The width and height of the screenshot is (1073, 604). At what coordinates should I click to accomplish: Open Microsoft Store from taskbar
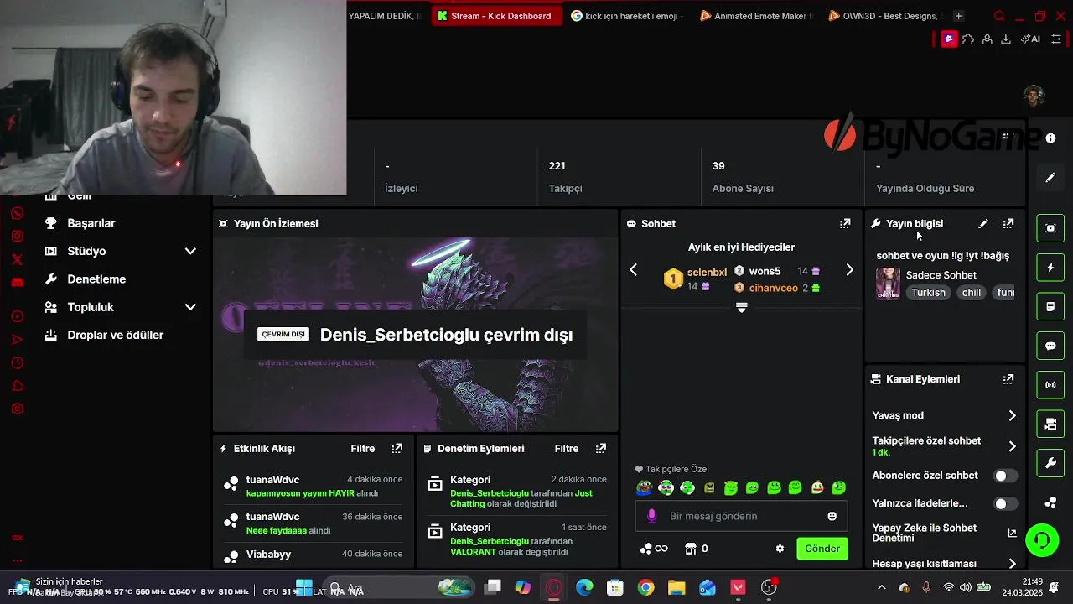(615, 587)
